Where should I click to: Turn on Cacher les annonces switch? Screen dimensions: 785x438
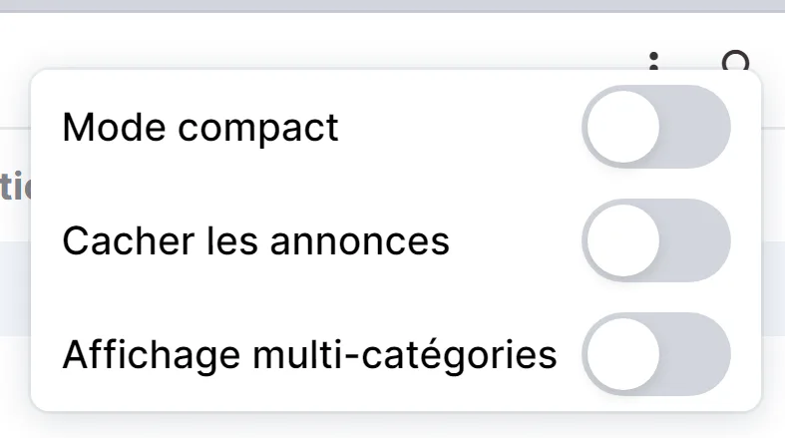[656, 240]
